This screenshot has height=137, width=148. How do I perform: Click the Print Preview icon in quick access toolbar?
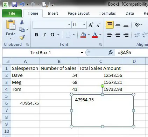[x=45, y=5]
